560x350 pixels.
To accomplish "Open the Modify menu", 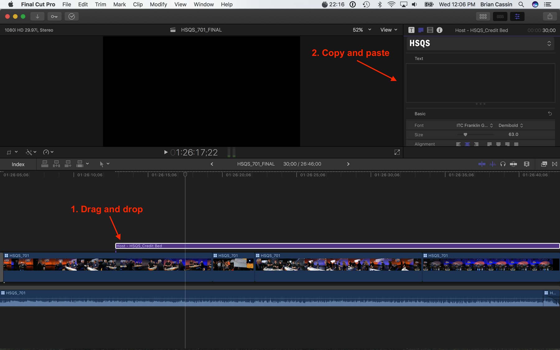I will click(158, 4).
